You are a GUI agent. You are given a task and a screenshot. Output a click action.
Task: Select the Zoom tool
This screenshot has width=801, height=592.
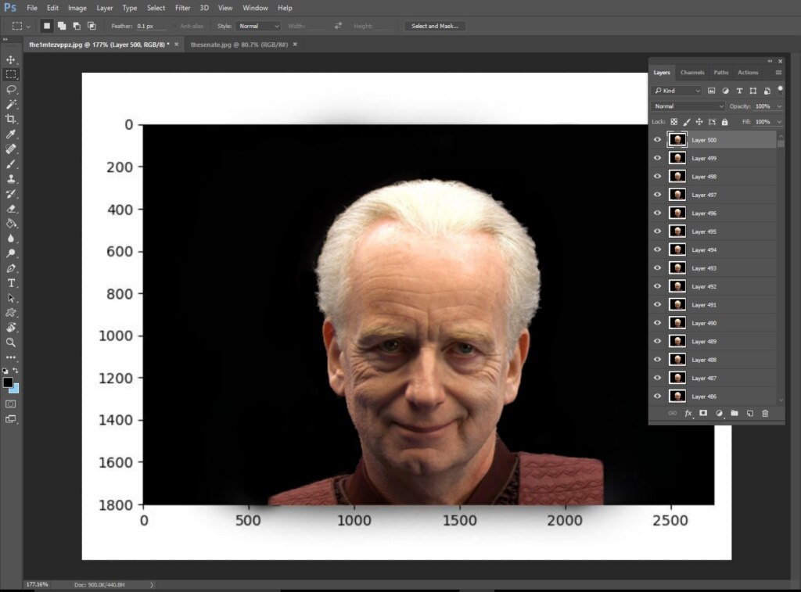11,343
